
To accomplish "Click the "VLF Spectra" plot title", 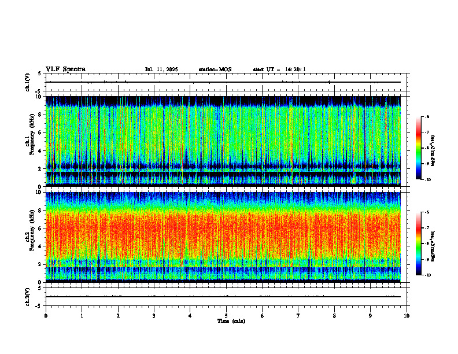I will [65, 69].
